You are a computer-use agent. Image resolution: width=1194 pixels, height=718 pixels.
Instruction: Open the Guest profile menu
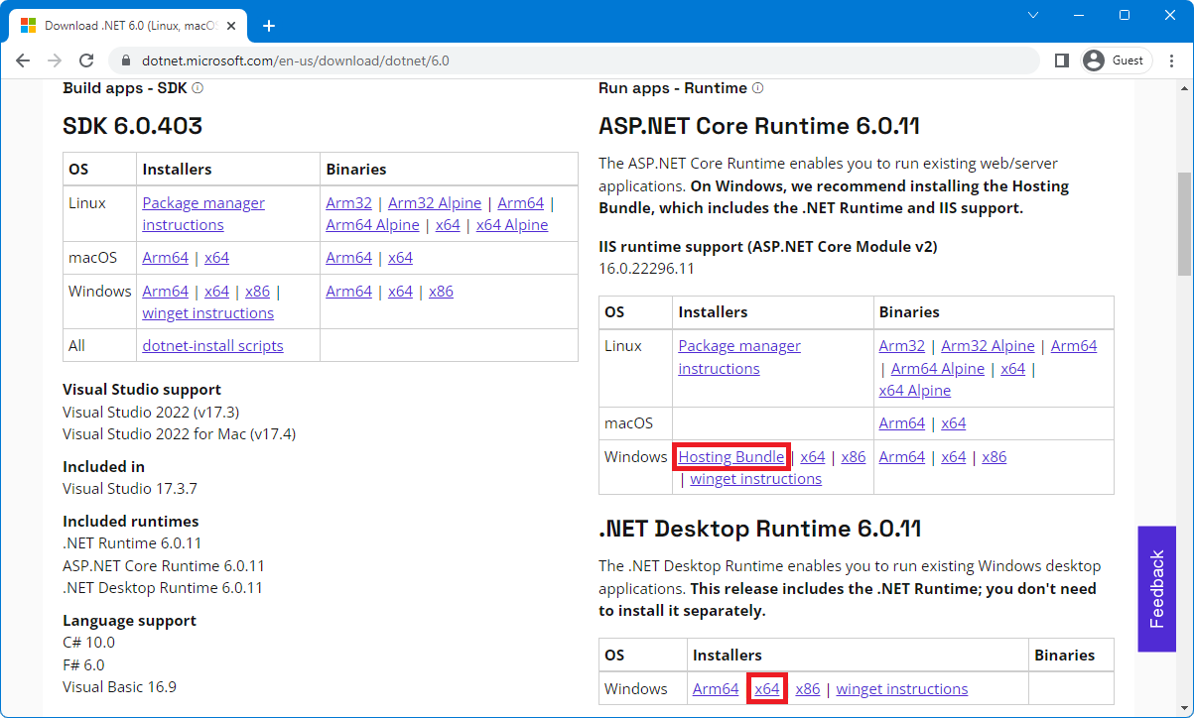pos(1117,60)
